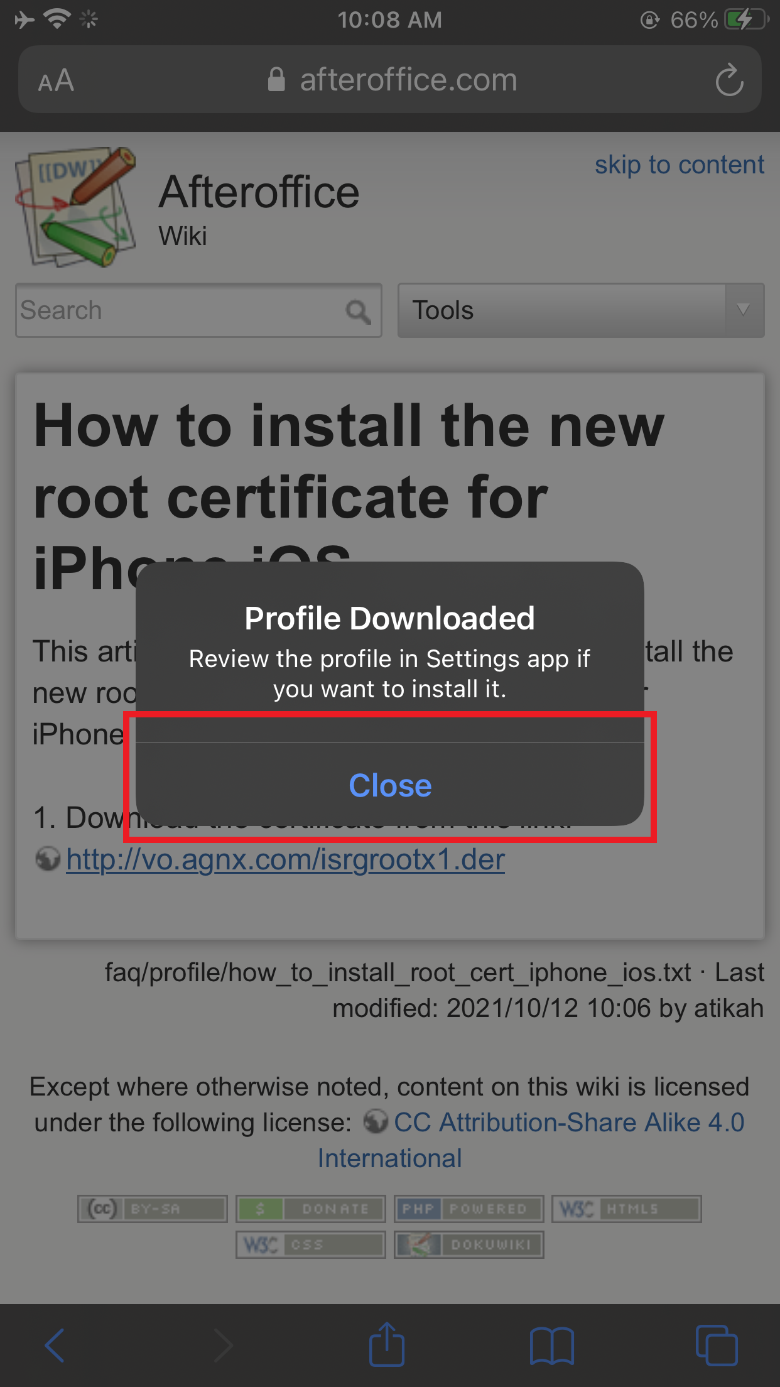Image resolution: width=780 pixels, height=1387 pixels.
Task: Tap the Safari forward arrow
Action: pos(222,1345)
